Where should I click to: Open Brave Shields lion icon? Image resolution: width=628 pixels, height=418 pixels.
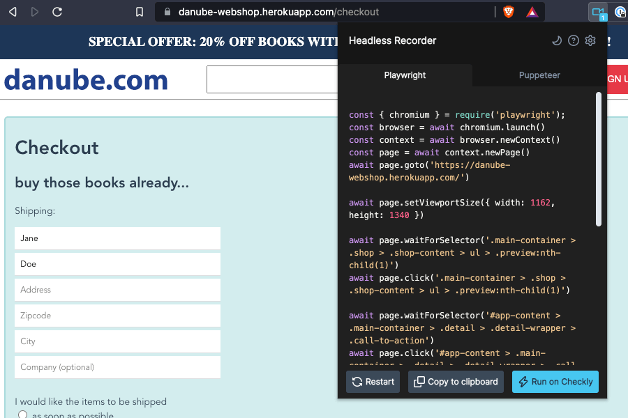pyautogui.click(x=509, y=12)
